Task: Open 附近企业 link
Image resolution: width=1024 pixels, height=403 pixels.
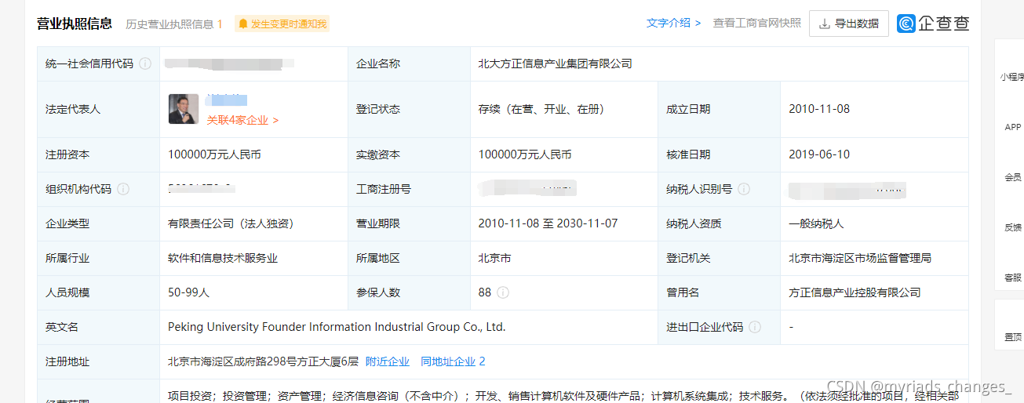Action: [x=388, y=361]
